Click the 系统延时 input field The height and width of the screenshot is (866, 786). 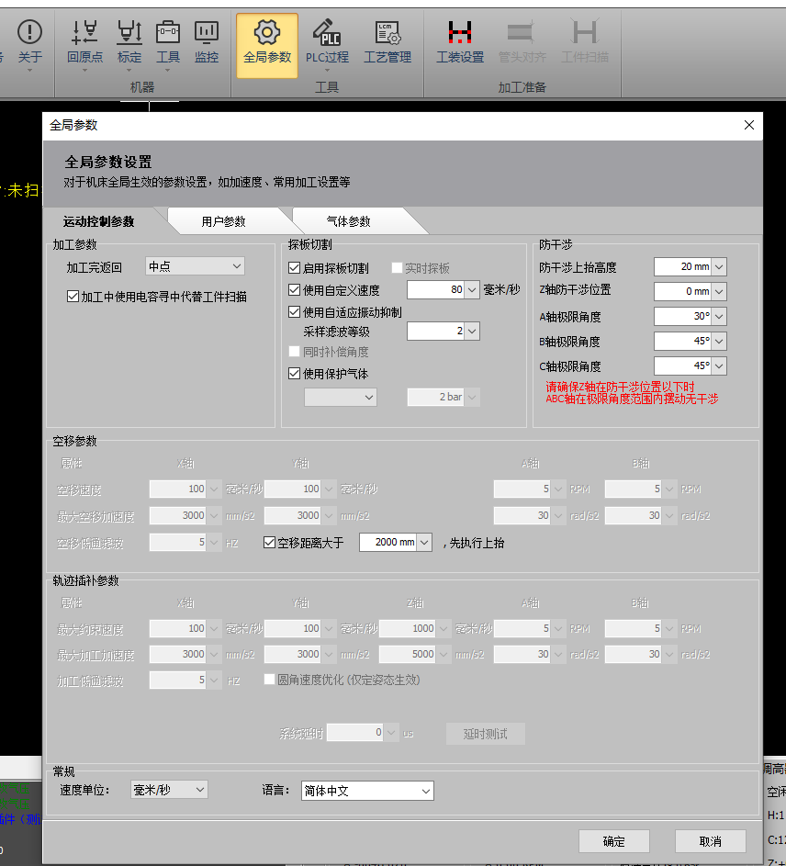pyautogui.click(x=355, y=733)
